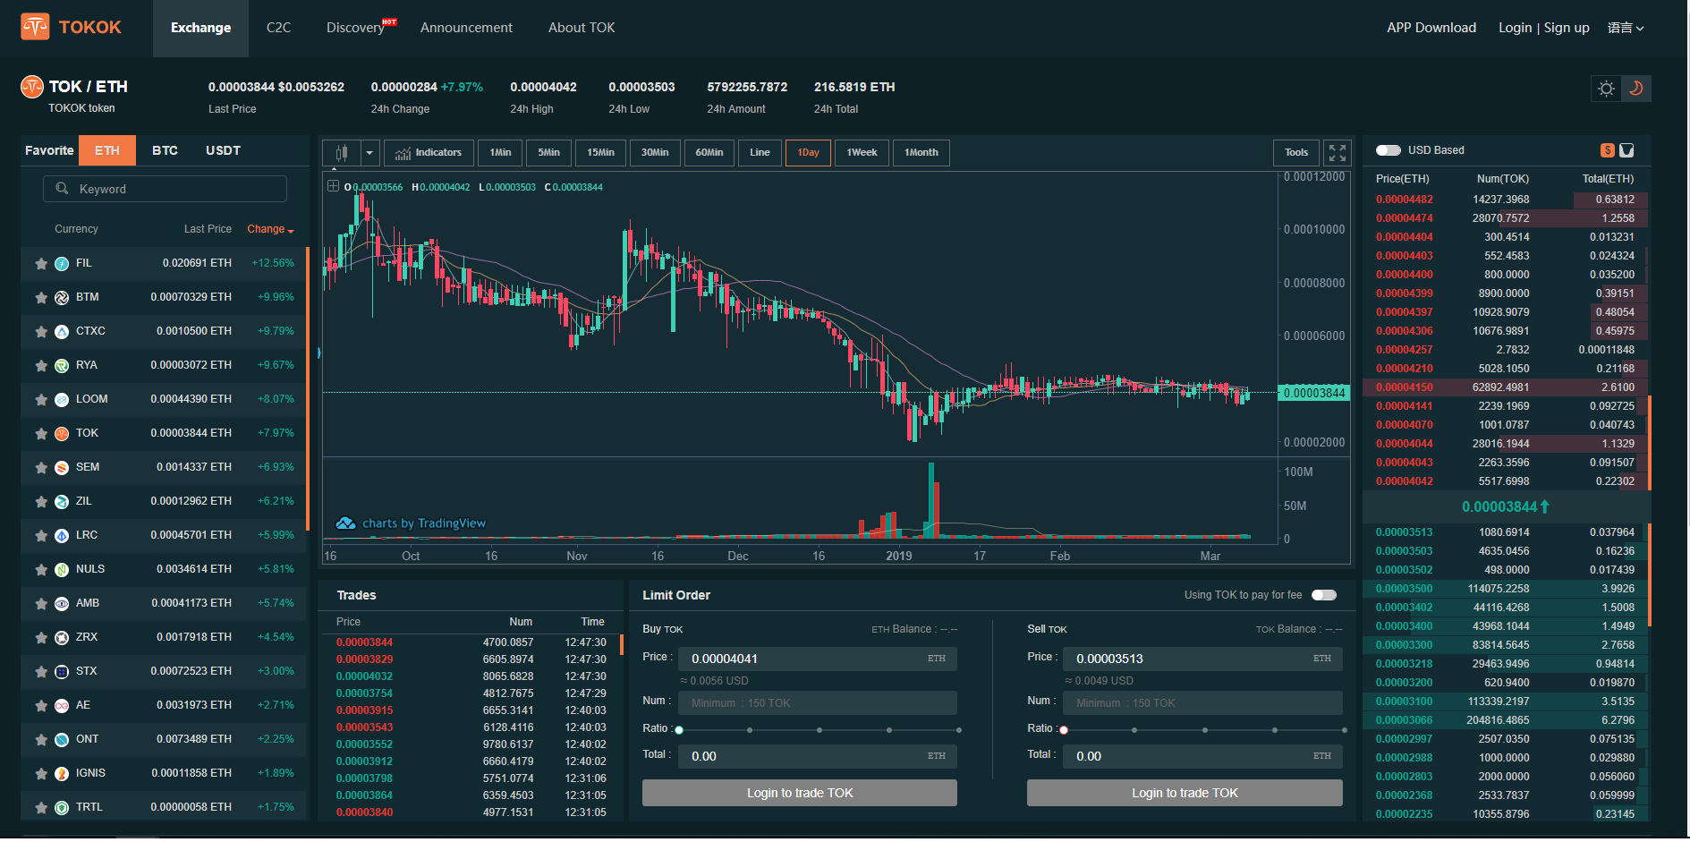Image resolution: width=1690 pixels, height=842 pixels.
Task: Click the NULS coin icon
Action: click(62, 570)
